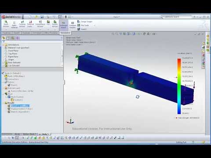Viewport: 211px width, 158px height.
Task: Collapse the Fixtures folder
Action: point(3,82)
